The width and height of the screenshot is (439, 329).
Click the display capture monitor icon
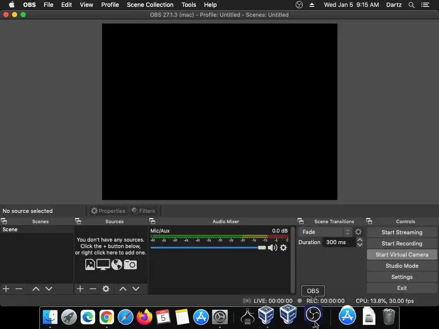[x=103, y=264]
